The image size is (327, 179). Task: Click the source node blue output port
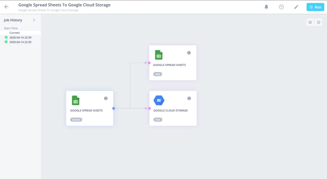[x=113, y=108]
